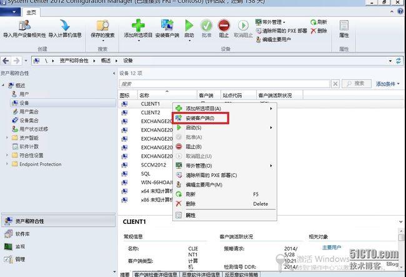
Task: Refresh via the address bar refresh icon
Action: tap(399, 61)
